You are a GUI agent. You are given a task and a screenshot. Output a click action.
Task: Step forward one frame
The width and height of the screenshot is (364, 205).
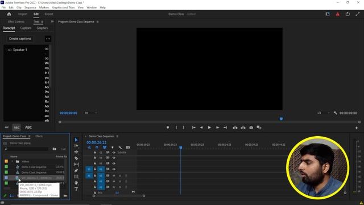pyautogui.click(x=217, y=128)
